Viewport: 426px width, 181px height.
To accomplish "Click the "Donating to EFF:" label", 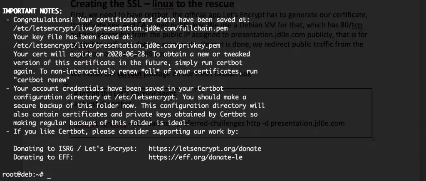I will [x=43, y=157].
